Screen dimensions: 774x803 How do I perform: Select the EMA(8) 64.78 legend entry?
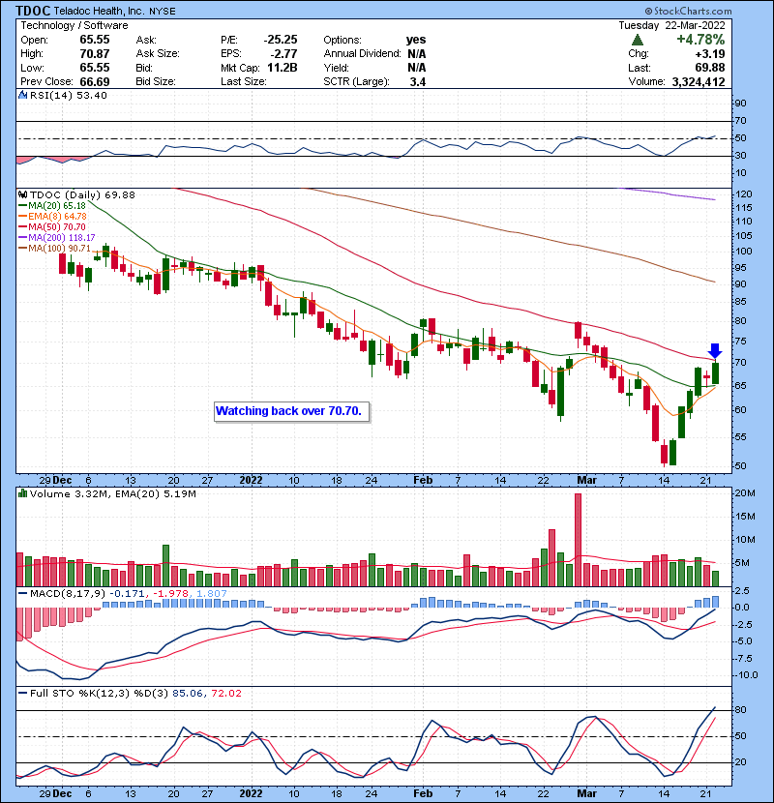point(52,217)
